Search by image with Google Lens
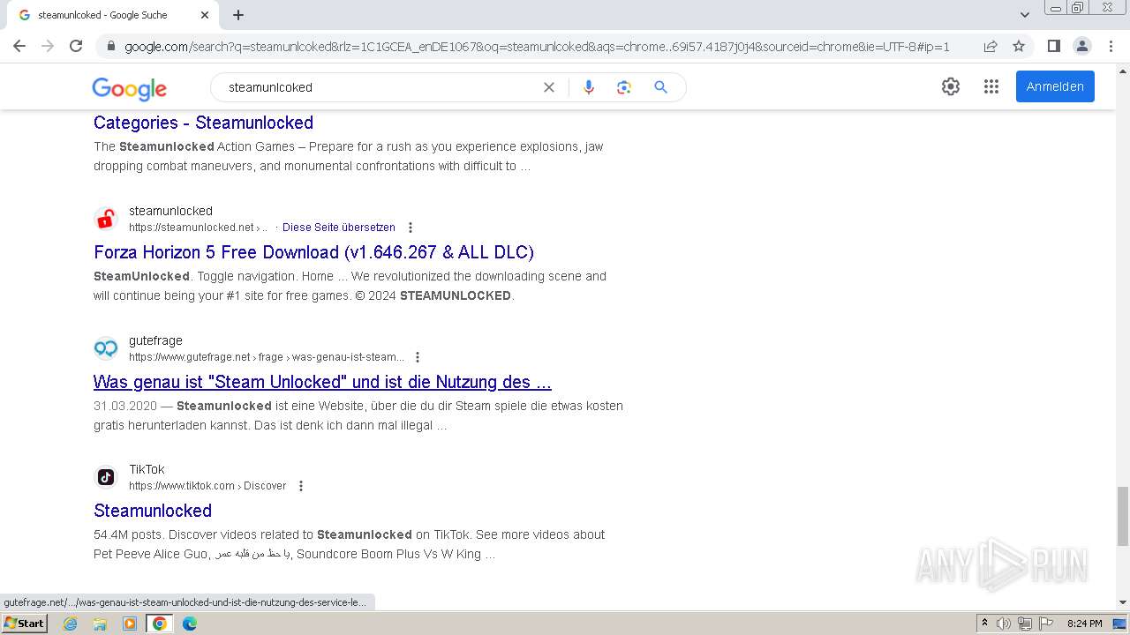The height and width of the screenshot is (635, 1130). click(x=624, y=87)
